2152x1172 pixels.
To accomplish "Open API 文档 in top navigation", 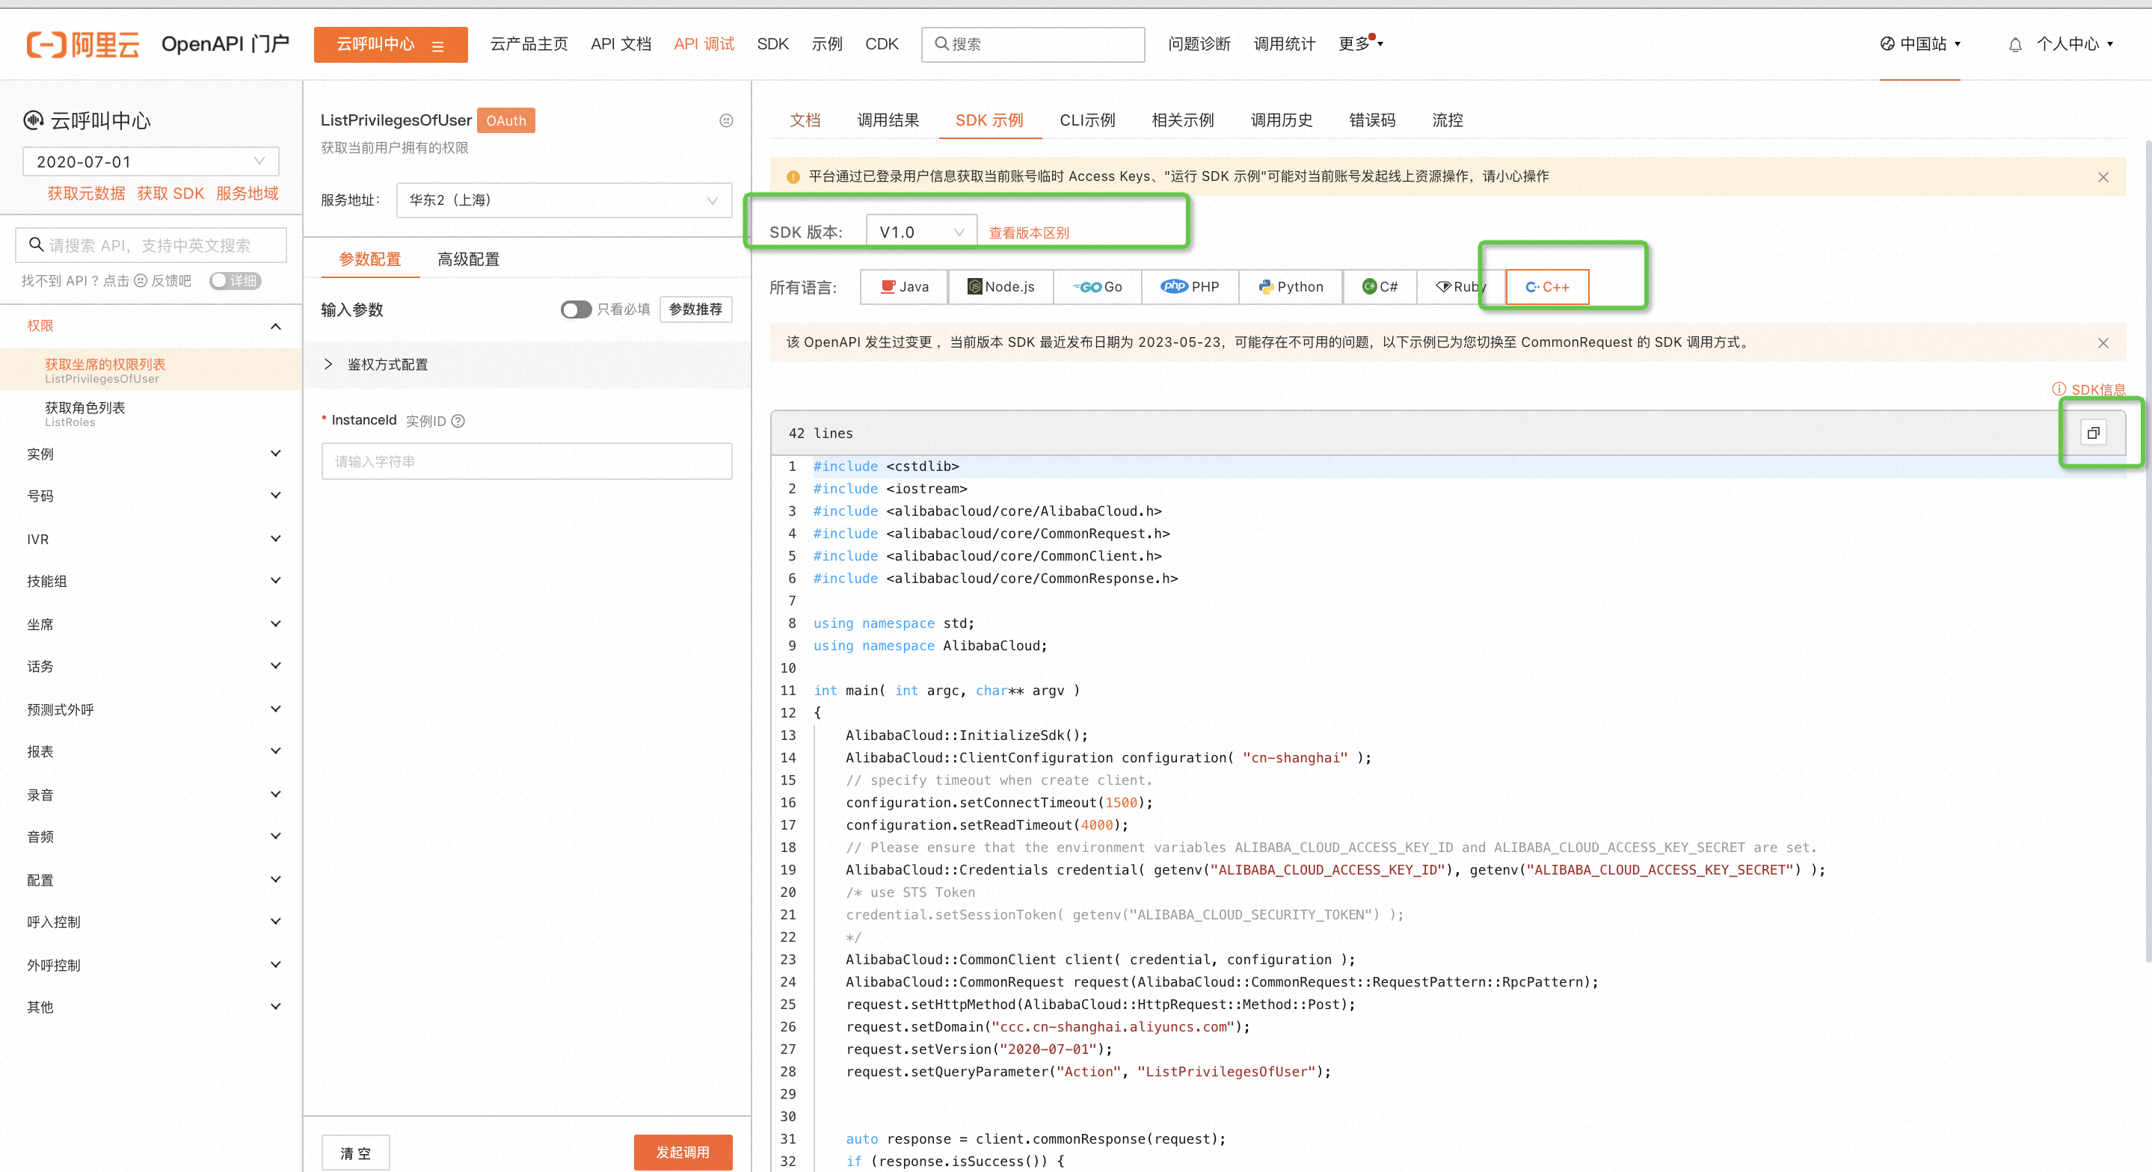I will pyautogui.click(x=621, y=44).
